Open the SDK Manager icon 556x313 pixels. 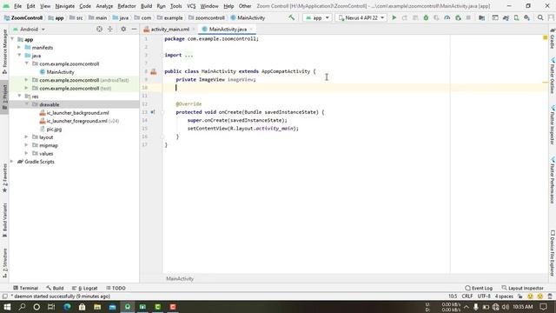click(527, 17)
